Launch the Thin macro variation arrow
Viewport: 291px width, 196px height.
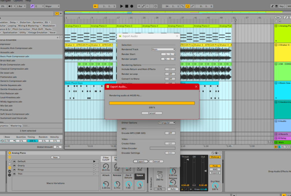pos(94,174)
